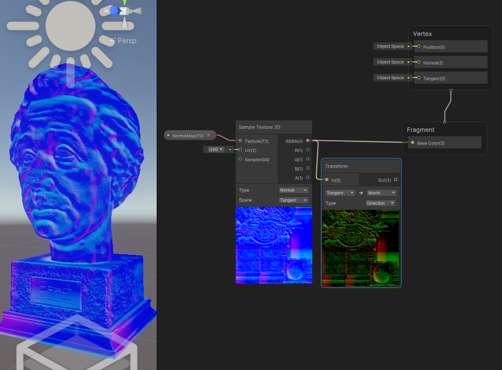
Task: Open the Type dropdown set to Normal
Action: click(x=294, y=190)
